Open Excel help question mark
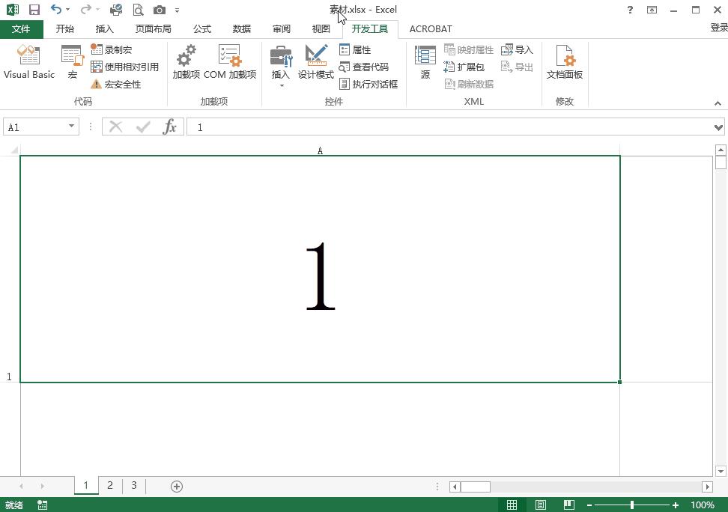 tap(630, 10)
